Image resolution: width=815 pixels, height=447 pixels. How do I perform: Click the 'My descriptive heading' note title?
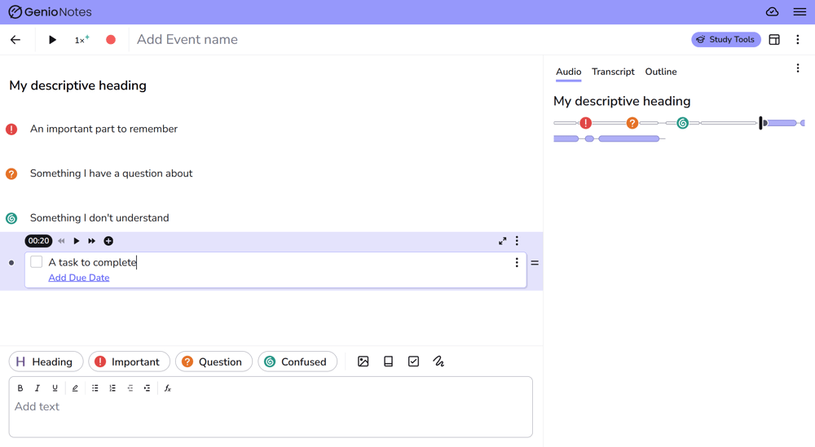[x=78, y=85]
